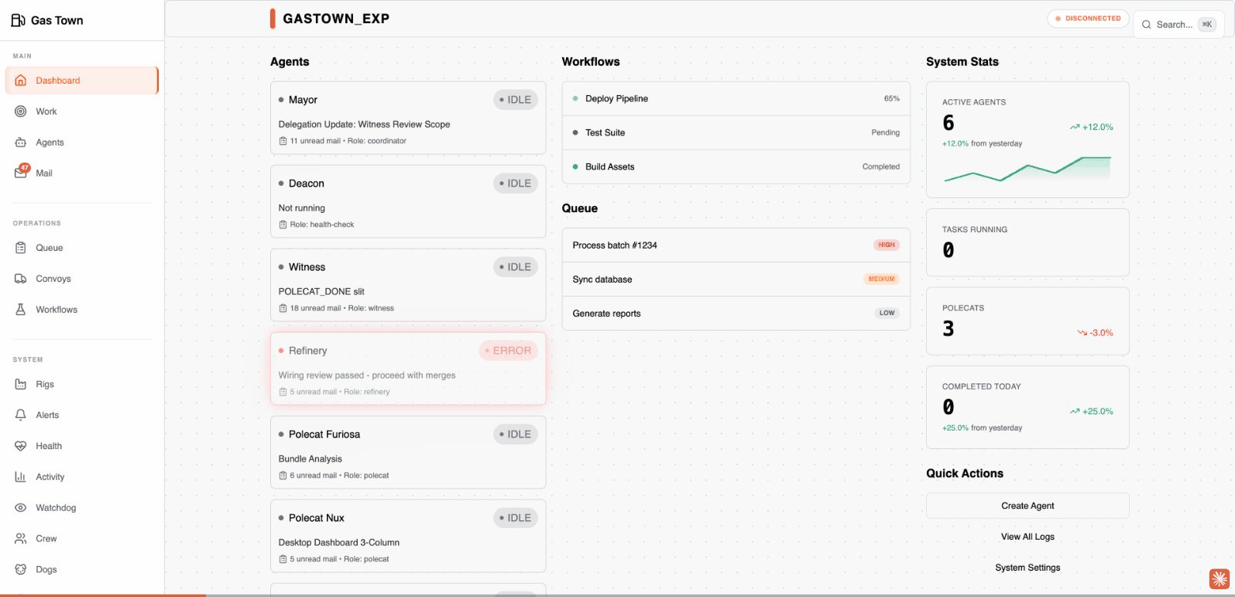Open the Polecat Furiosa agent card
This screenshot has height=597, width=1235.
pos(408,452)
